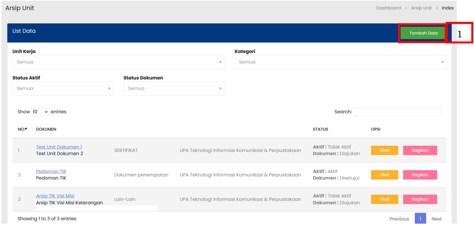Click Bagikan for Test Unit Dokumen 1
474x227 pixels.
pyautogui.click(x=420, y=151)
